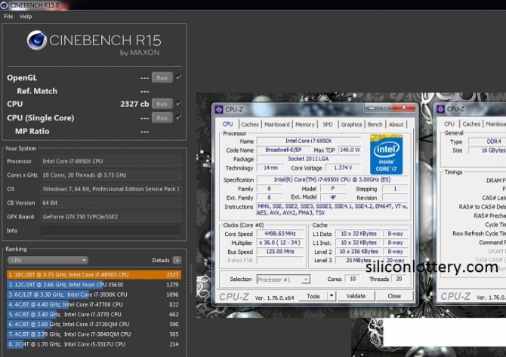Click the Cores count value 10
The height and width of the screenshot is (357, 506).
353,279
